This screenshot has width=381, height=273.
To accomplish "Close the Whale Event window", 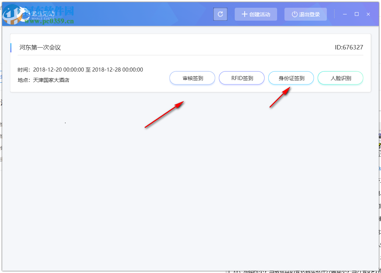I will [368, 14].
